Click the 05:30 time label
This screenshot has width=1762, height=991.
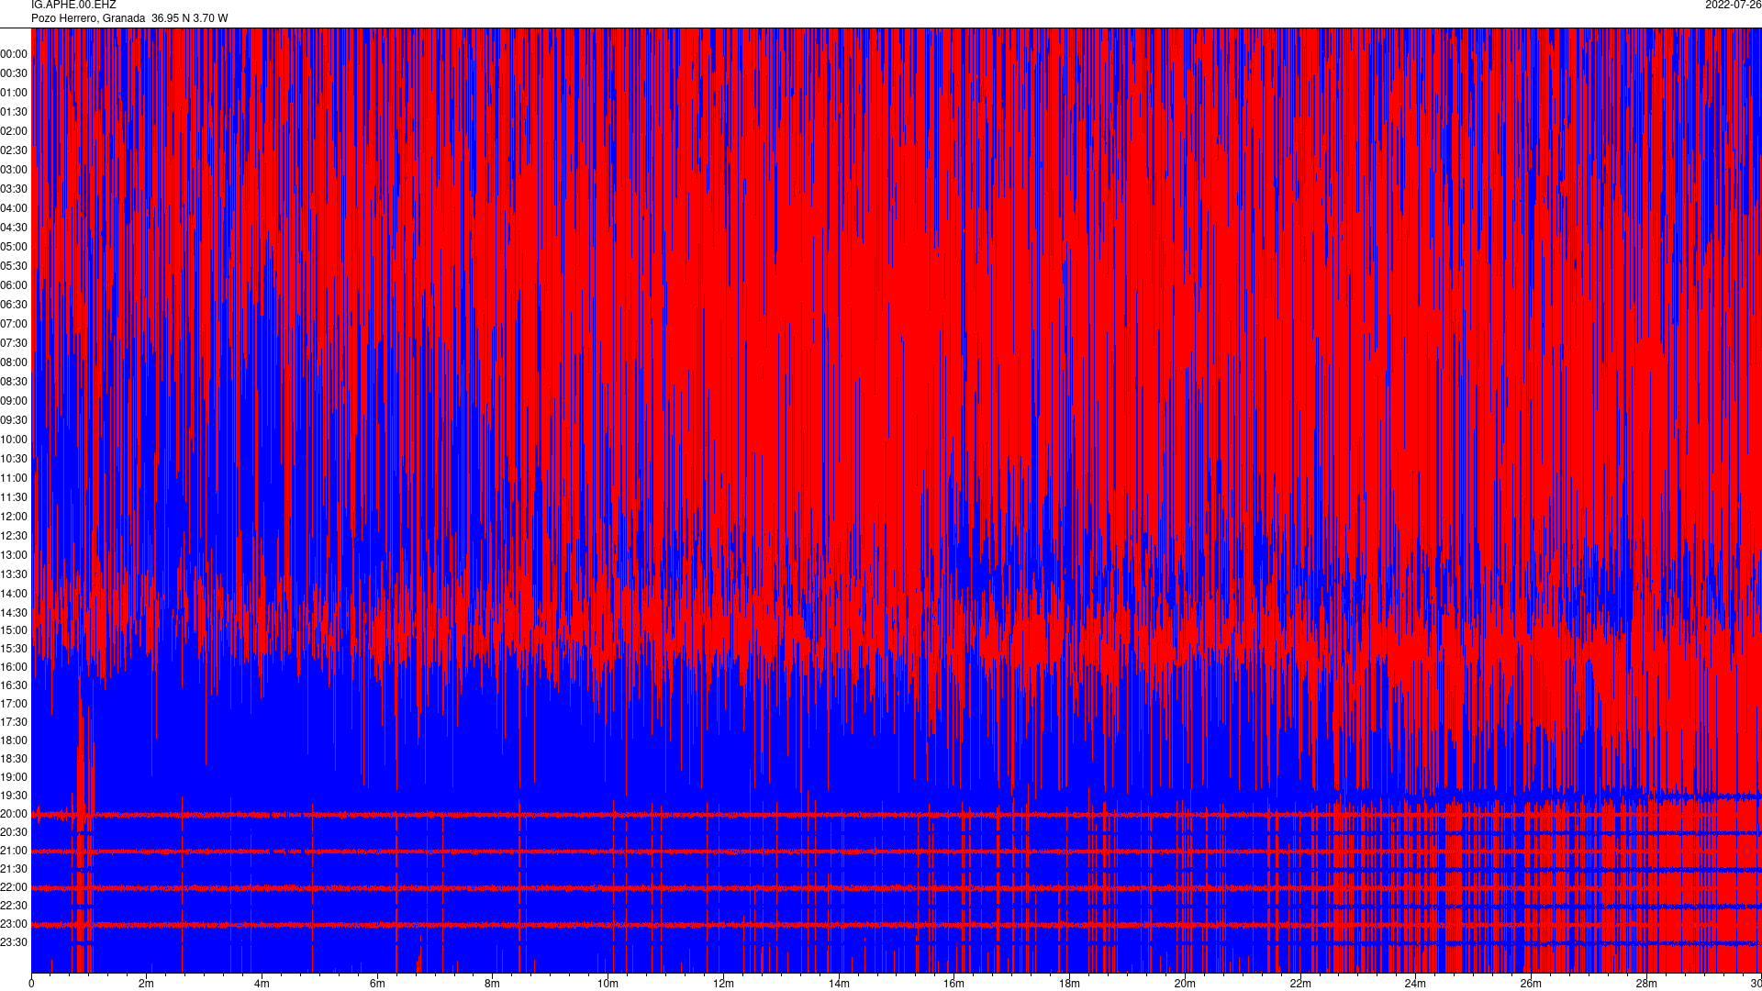point(14,266)
